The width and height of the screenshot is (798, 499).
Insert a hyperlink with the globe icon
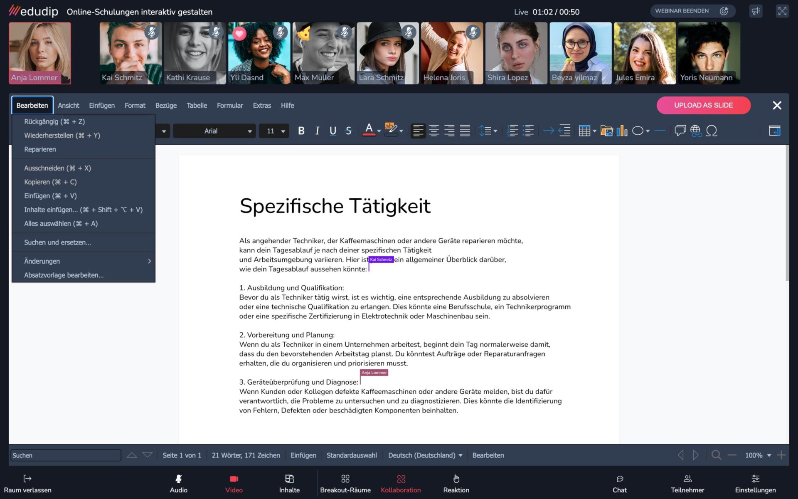pyautogui.click(x=696, y=131)
